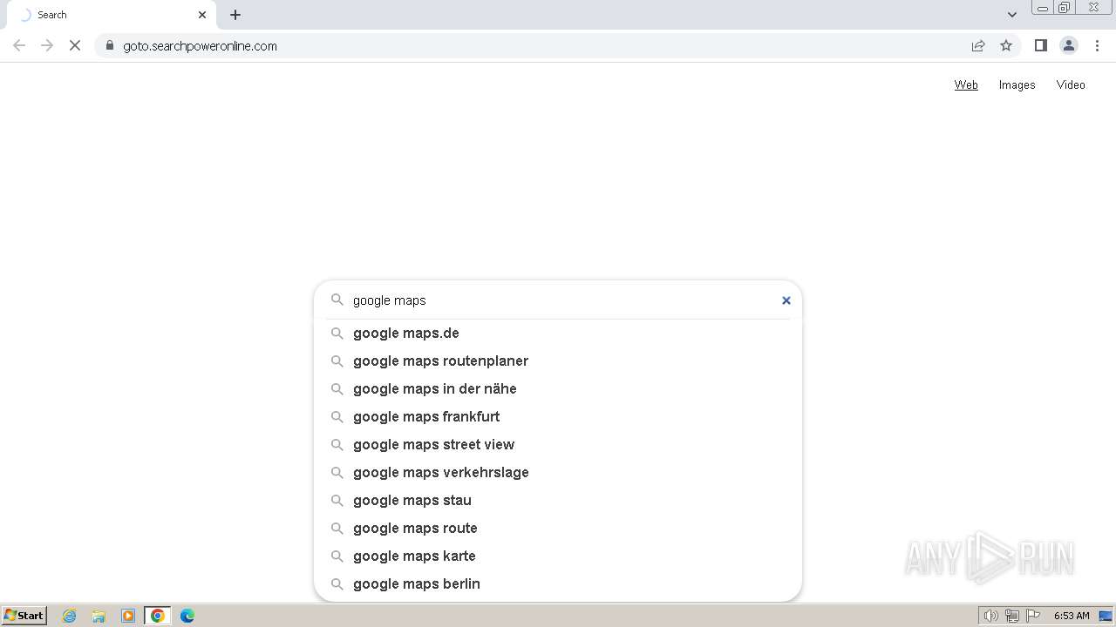Open the Windows Start menu
Screen dimensions: 1116x627
24,616
